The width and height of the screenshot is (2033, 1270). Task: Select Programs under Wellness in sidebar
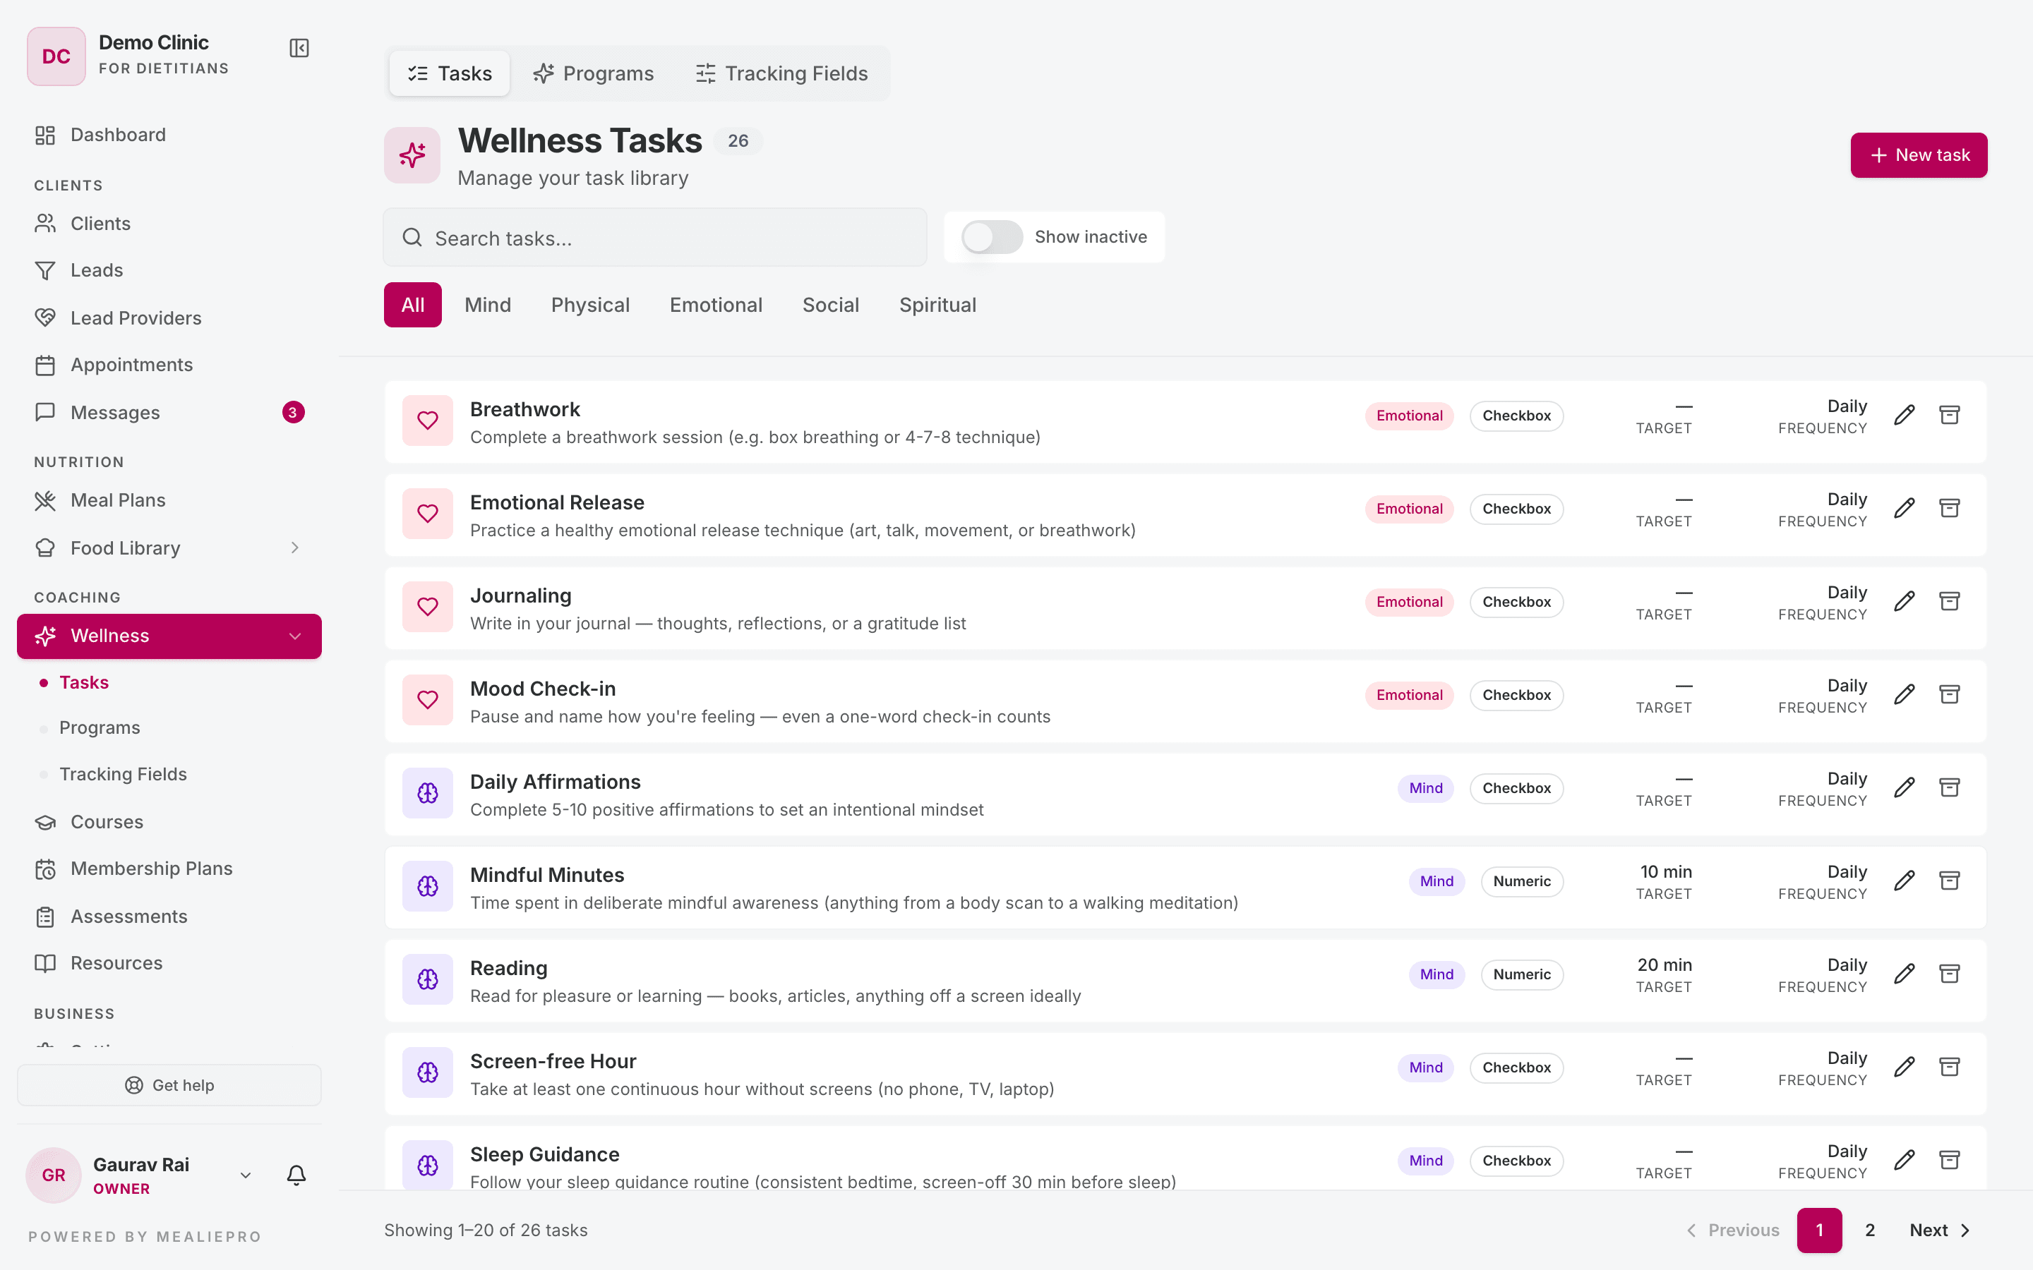coord(99,727)
